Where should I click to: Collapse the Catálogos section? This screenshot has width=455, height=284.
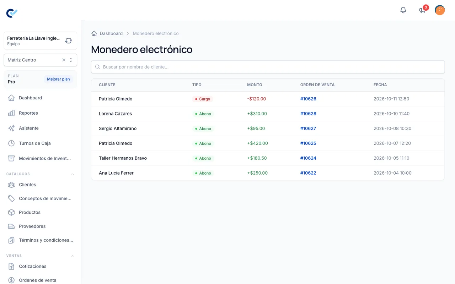tap(73, 174)
